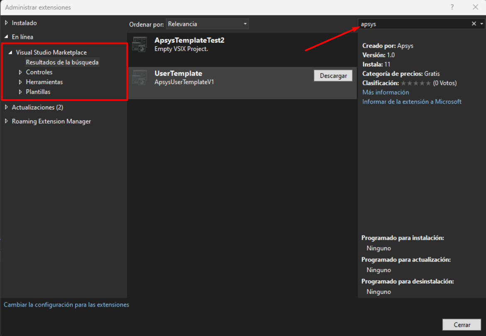The width and height of the screenshot is (486, 336).
Task: Expand the Herramientas category
Action: click(x=20, y=82)
